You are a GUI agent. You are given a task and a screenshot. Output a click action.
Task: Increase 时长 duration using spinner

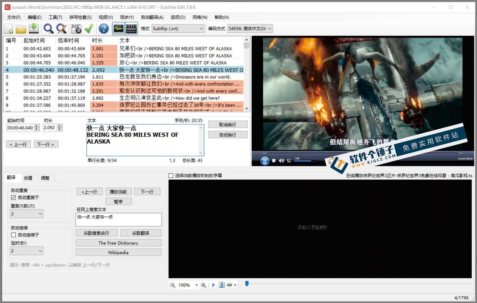(x=60, y=126)
